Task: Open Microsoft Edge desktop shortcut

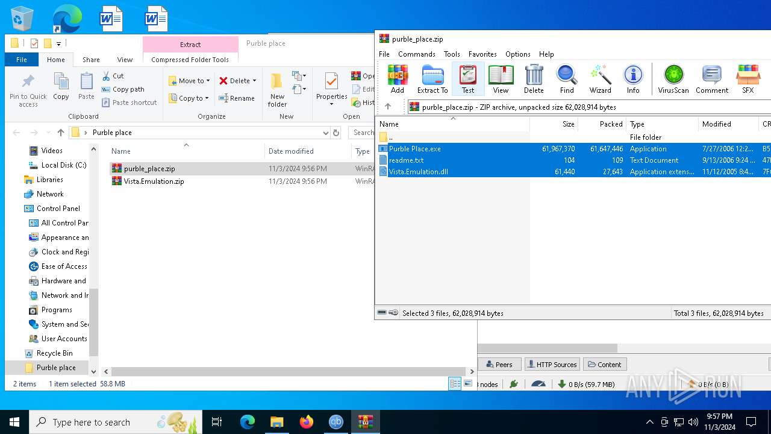Action: coord(67,18)
